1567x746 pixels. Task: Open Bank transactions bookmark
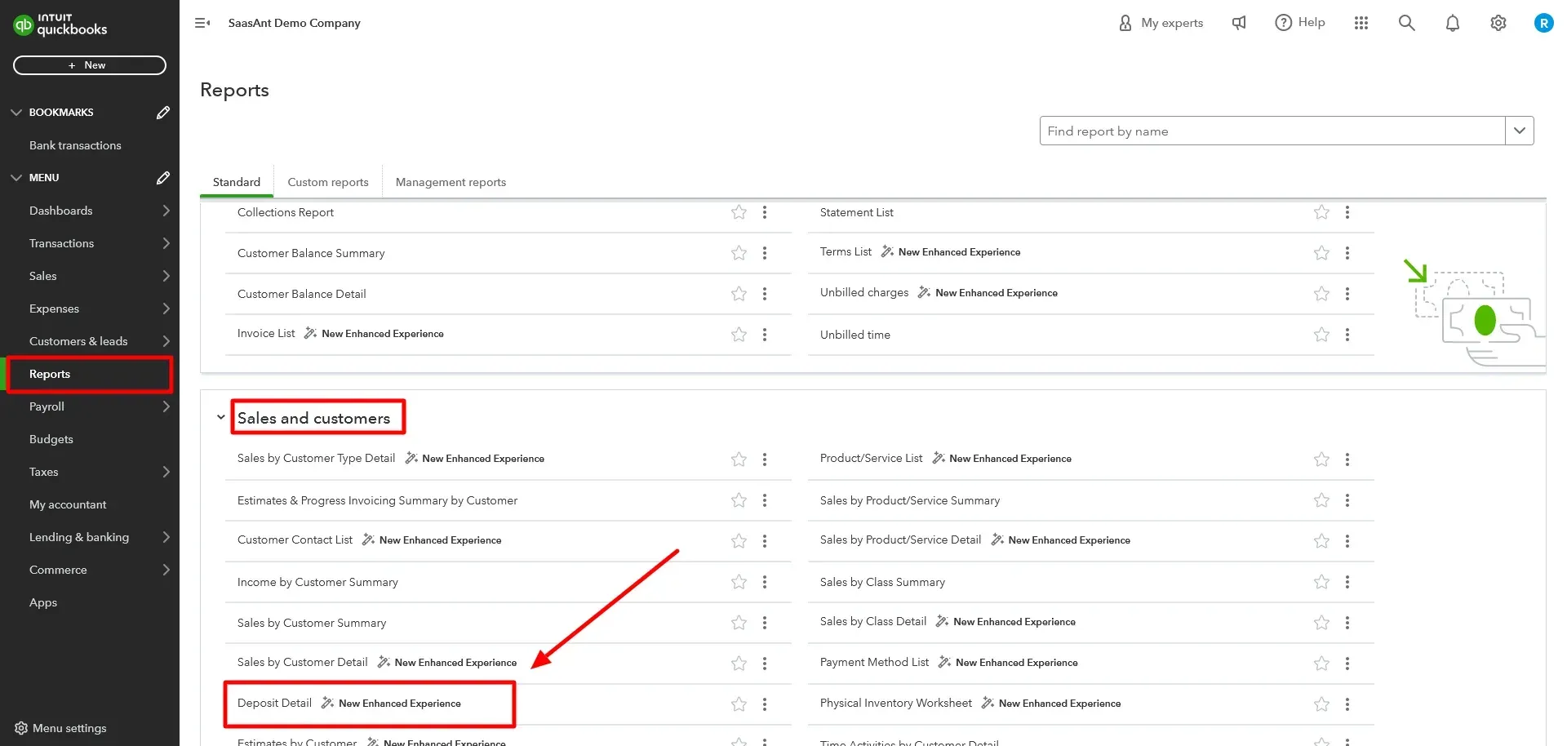(75, 145)
